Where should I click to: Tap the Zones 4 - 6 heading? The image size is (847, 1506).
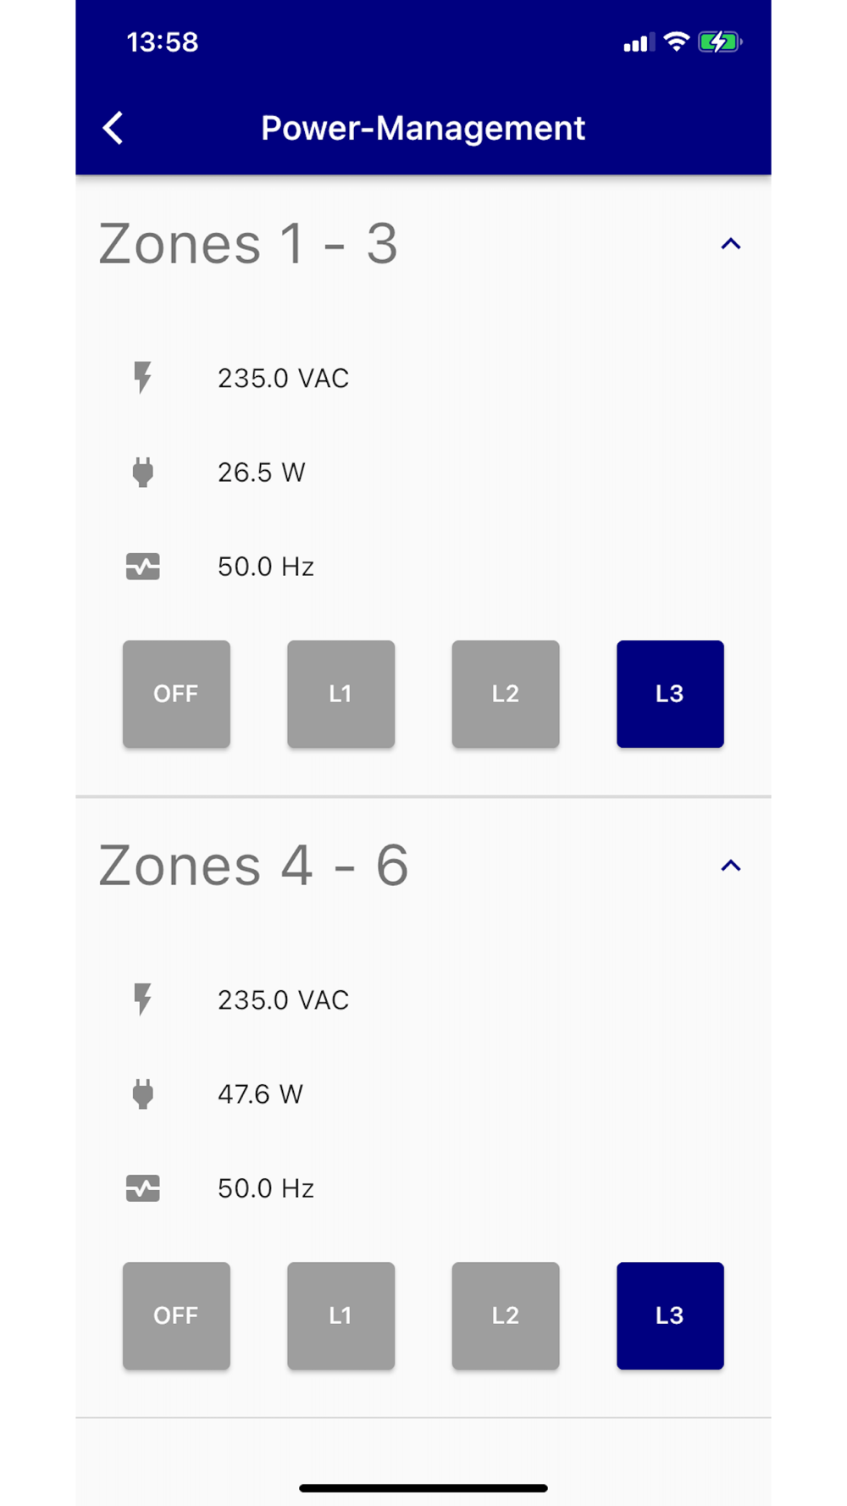click(x=253, y=866)
